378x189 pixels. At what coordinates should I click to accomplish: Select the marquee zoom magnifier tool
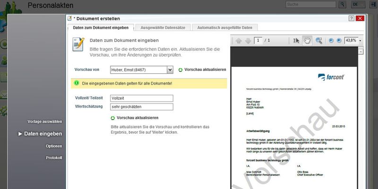coord(319,41)
